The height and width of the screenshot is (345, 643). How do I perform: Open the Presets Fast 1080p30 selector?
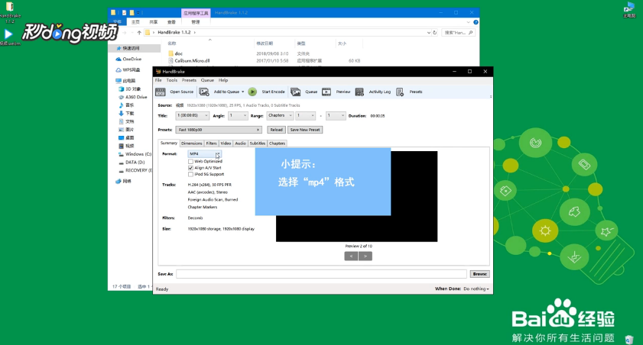[219, 130]
